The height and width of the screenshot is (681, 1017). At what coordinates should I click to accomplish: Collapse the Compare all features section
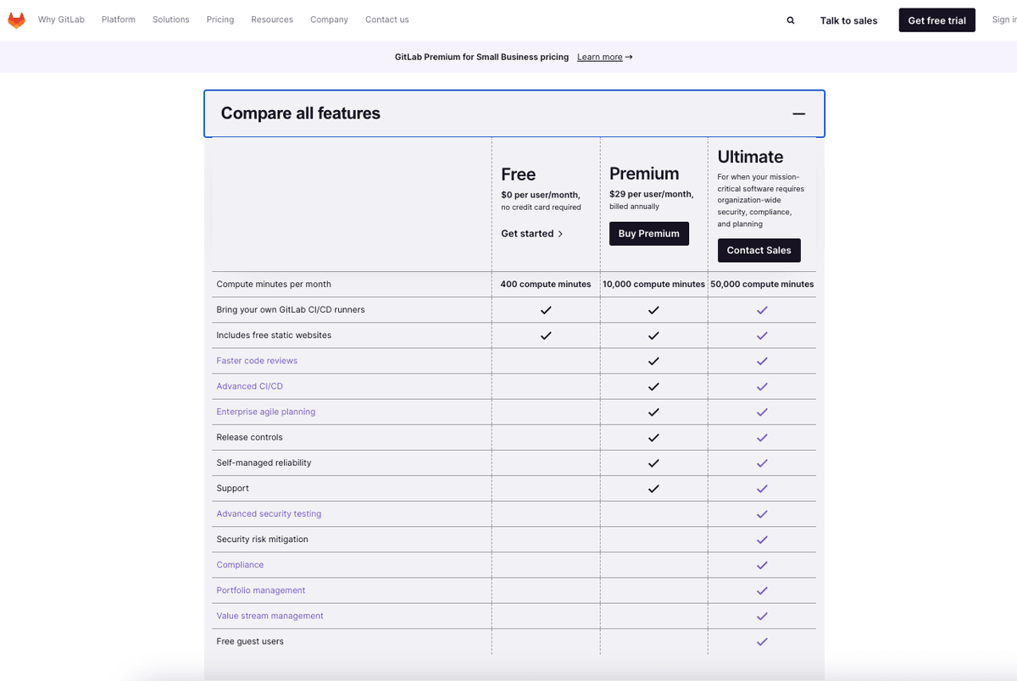point(798,113)
